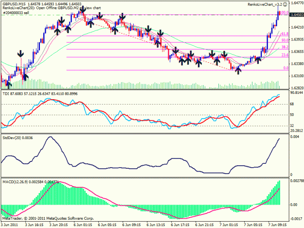The image size is (304, 228).
Task: Select the 50.0 Fibonacci level label
Action: click(285, 40)
